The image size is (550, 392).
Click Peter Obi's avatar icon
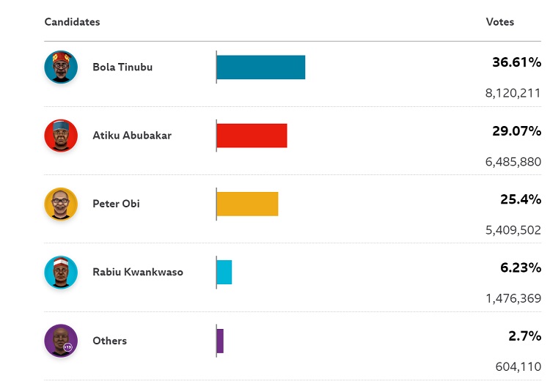(x=61, y=204)
